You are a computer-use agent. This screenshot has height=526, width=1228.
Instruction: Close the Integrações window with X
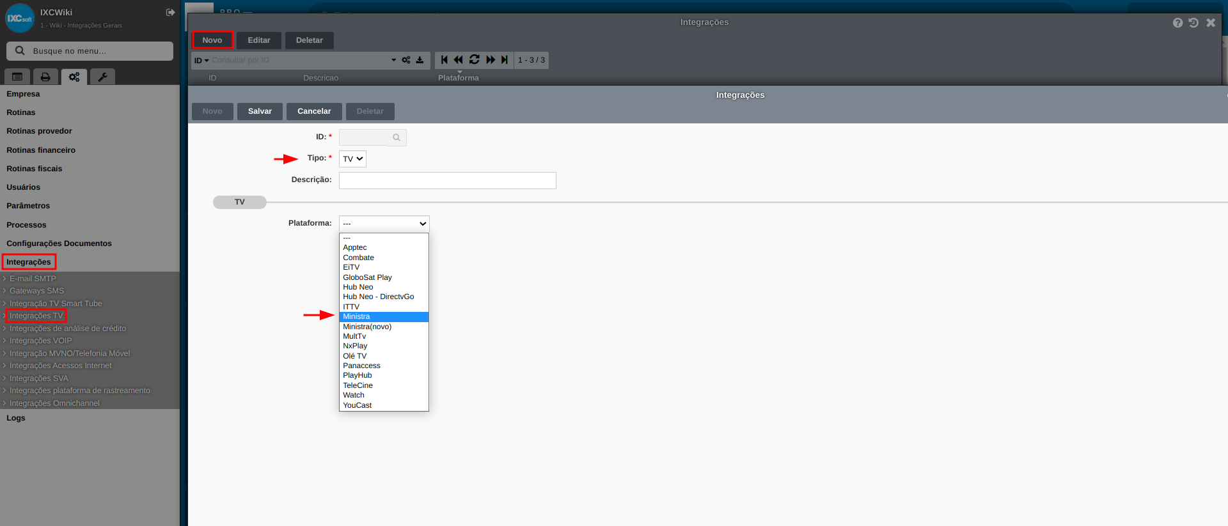point(1211,22)
